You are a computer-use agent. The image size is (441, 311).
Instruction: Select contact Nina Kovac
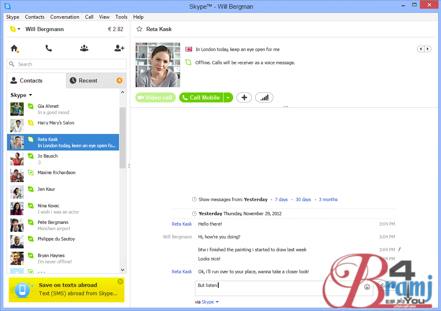[x=63, y=209]
